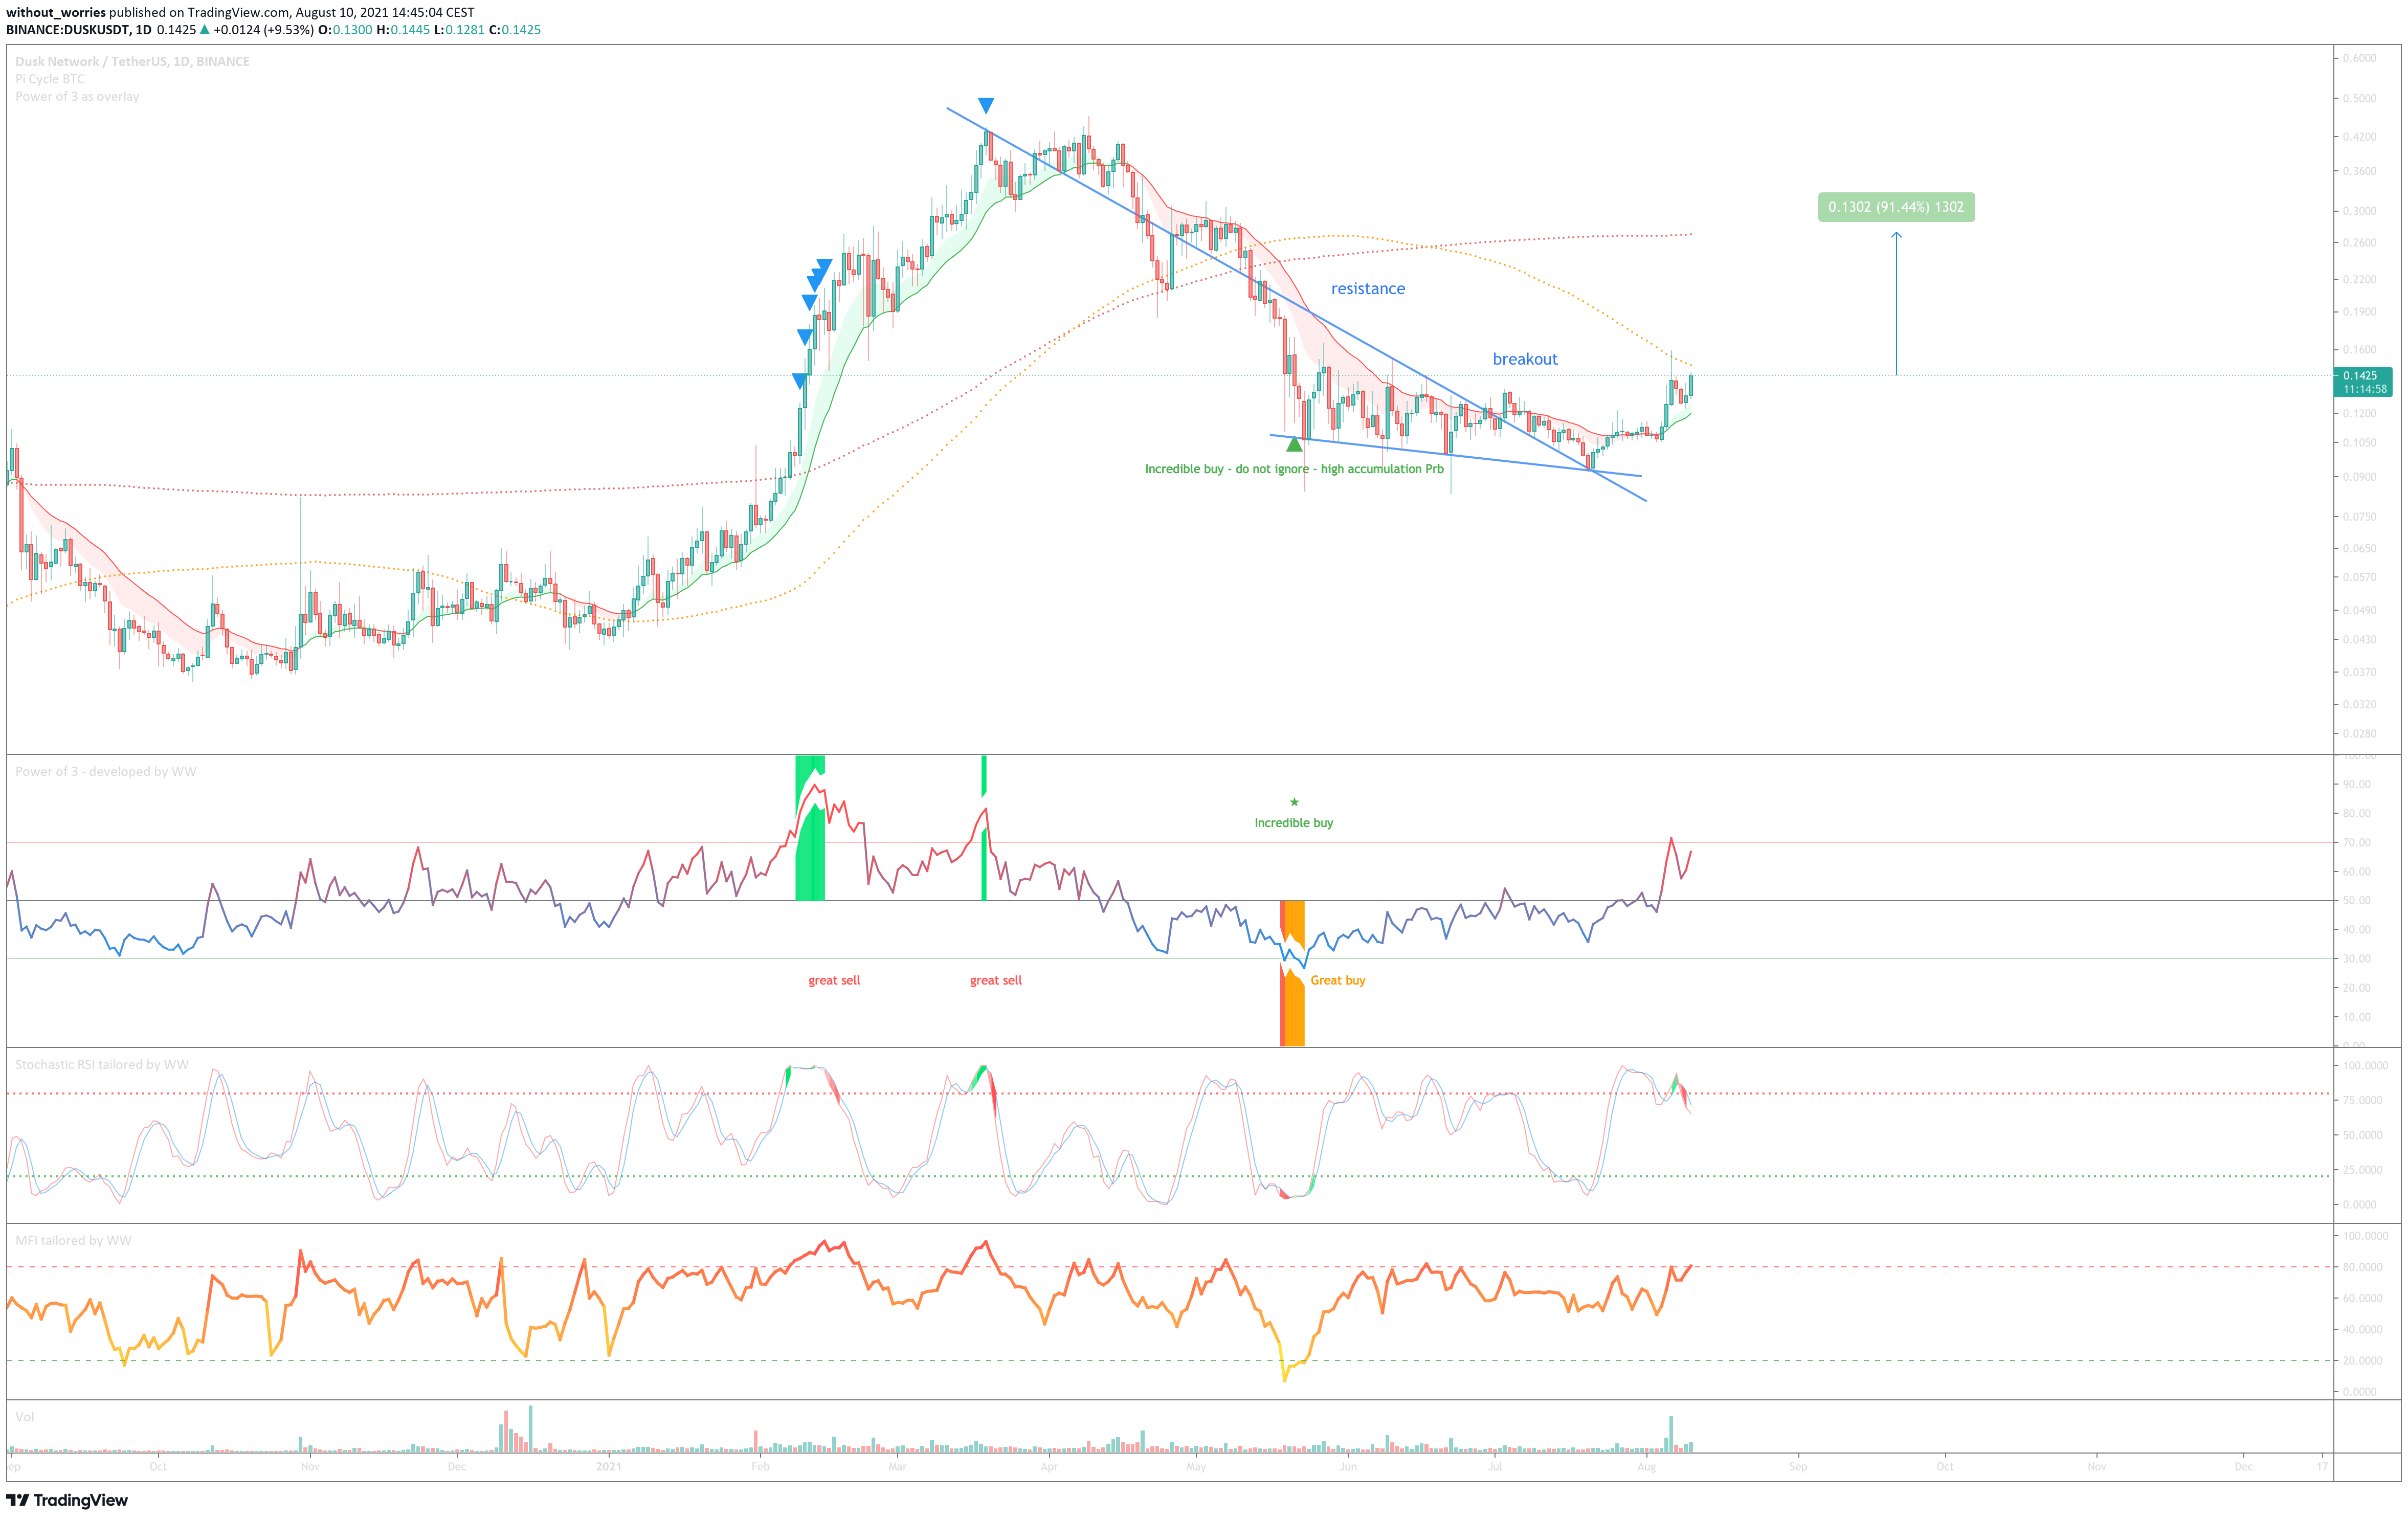Click the lowest blue triangle in the February cluster
The image size is (2408, 1519).
800,381
